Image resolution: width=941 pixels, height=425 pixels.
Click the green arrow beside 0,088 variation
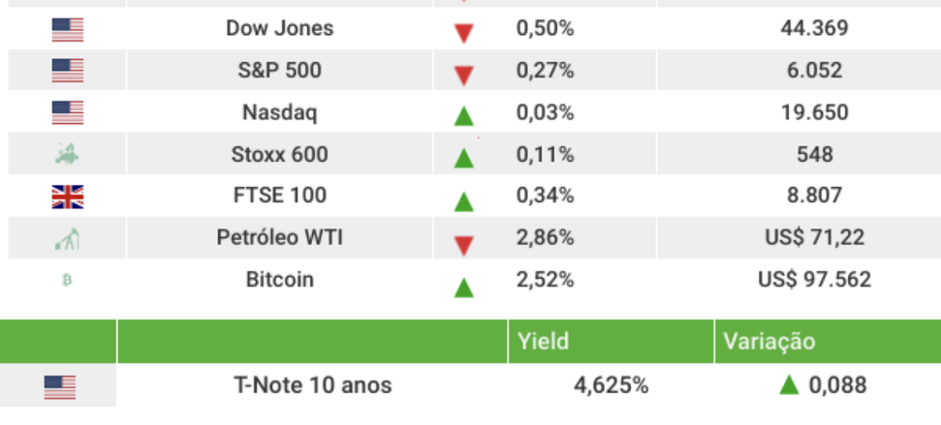(x=789, y=385)
